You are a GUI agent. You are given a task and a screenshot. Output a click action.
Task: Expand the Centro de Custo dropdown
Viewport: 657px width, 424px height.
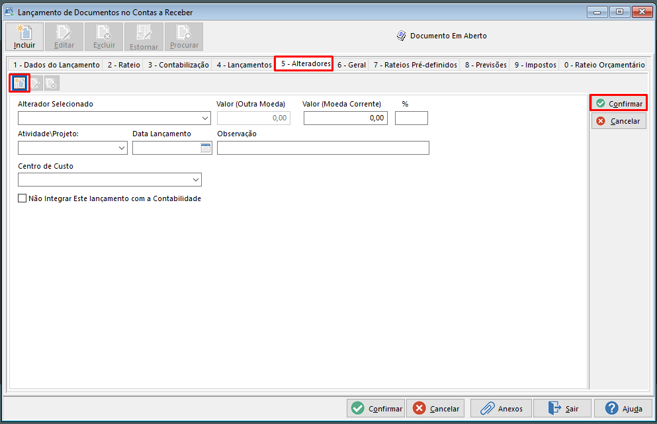click(x=196, y=180)
